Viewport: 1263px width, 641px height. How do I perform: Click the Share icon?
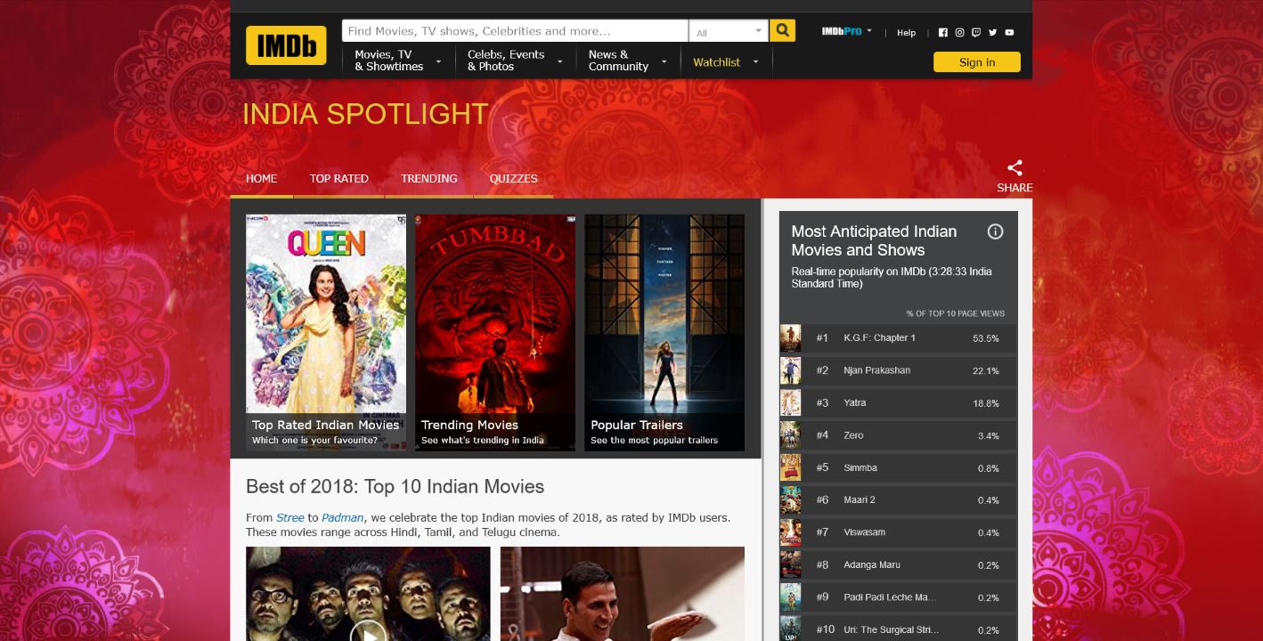point(1014,166)
